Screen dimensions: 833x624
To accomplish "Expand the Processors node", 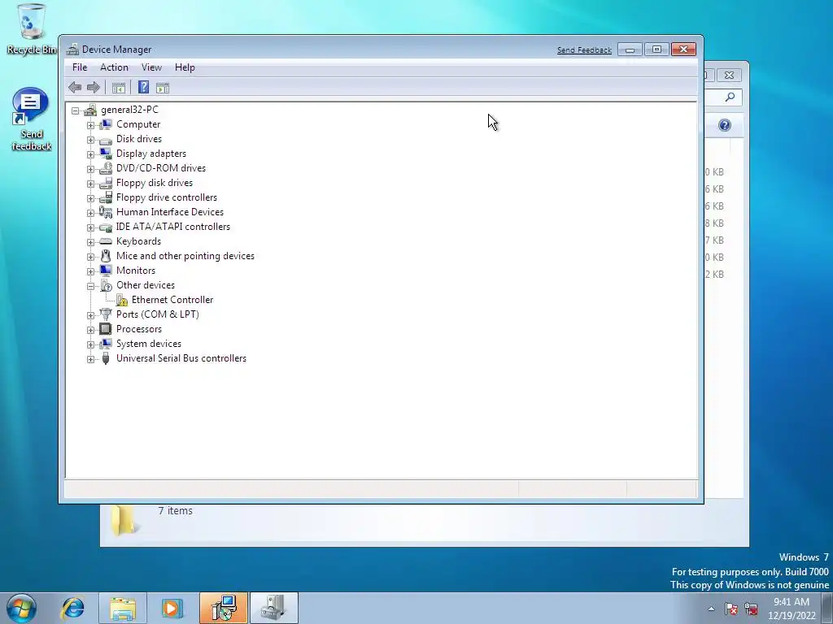I will [91, 330].
